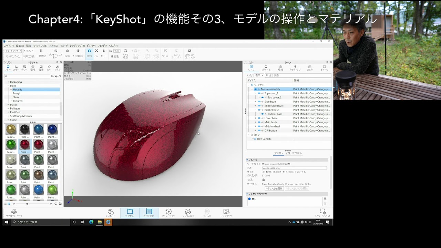The image size is (441, 248).
Task: Select the 位置 (Position) properties tab
Action: click(x=288, y=153)
